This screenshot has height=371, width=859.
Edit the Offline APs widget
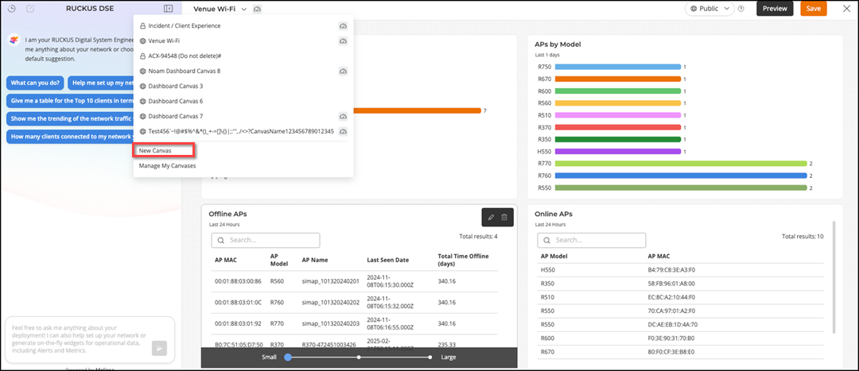492,217
